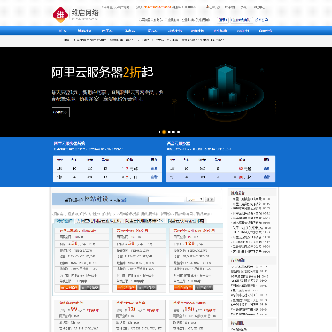
Task: Open the first item in the blue navigation bar
Action: (x=63, y=30)
